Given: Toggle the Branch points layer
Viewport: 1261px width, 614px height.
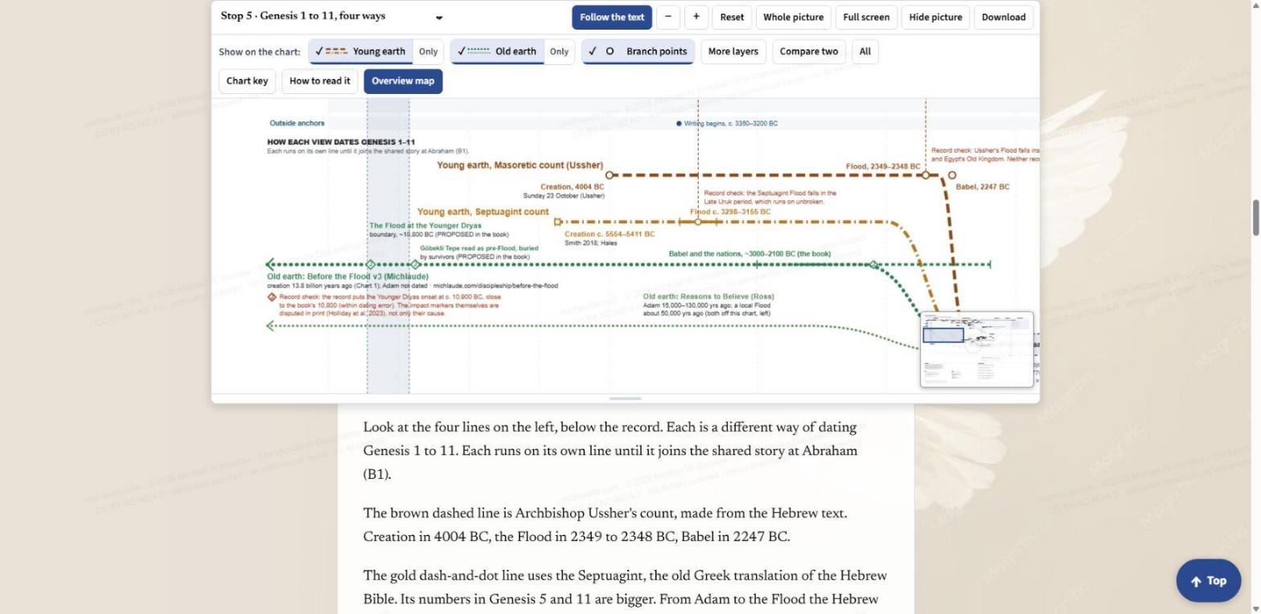Looking at the screenshot, I should pyautogui.click(x=638, y=51).
